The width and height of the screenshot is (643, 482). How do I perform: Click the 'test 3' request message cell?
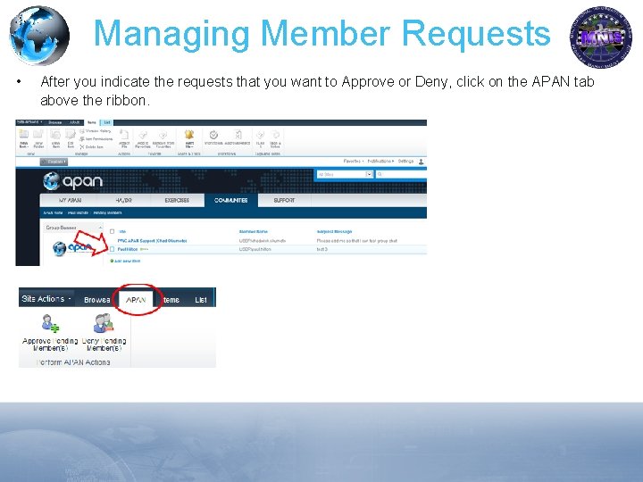click(321, 249)
